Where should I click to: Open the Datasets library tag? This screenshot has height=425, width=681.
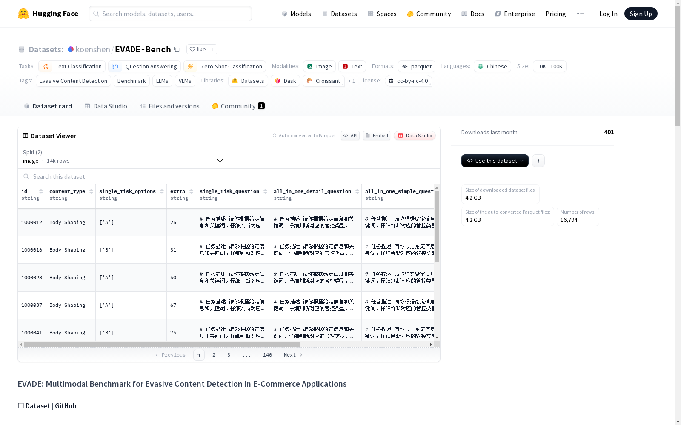tap(248, 81)
